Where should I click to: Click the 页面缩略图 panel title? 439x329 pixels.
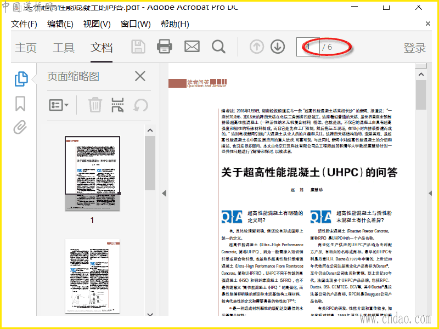pyautogui.click(x=73, y=76)
